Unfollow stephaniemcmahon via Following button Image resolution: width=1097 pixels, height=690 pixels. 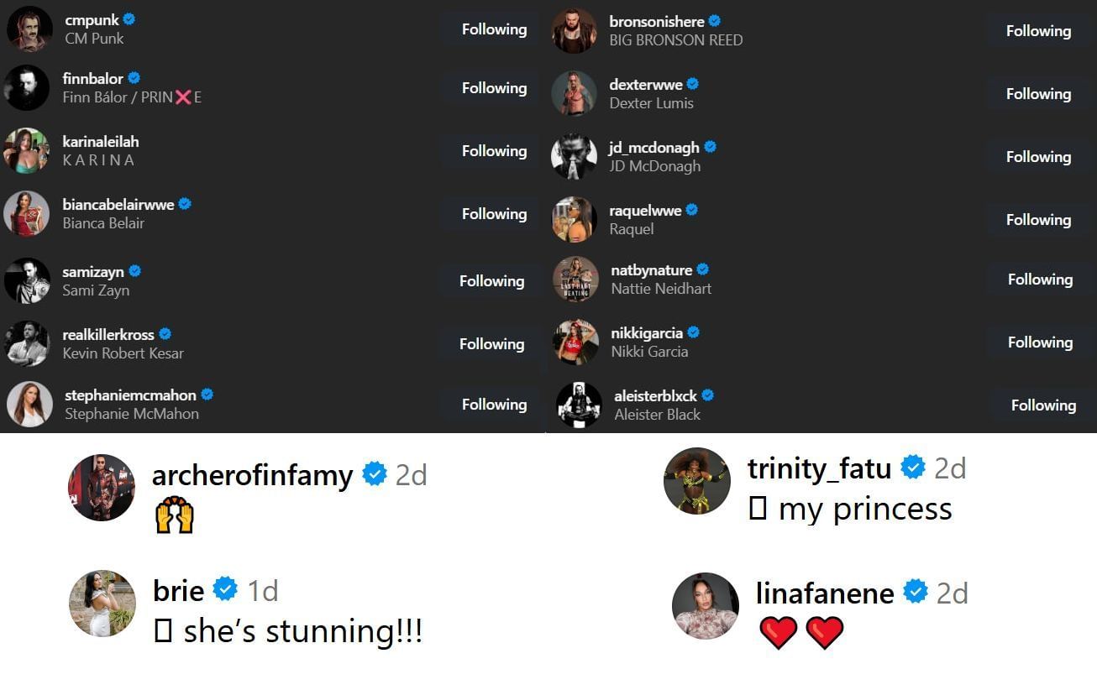tap(494, 405)
